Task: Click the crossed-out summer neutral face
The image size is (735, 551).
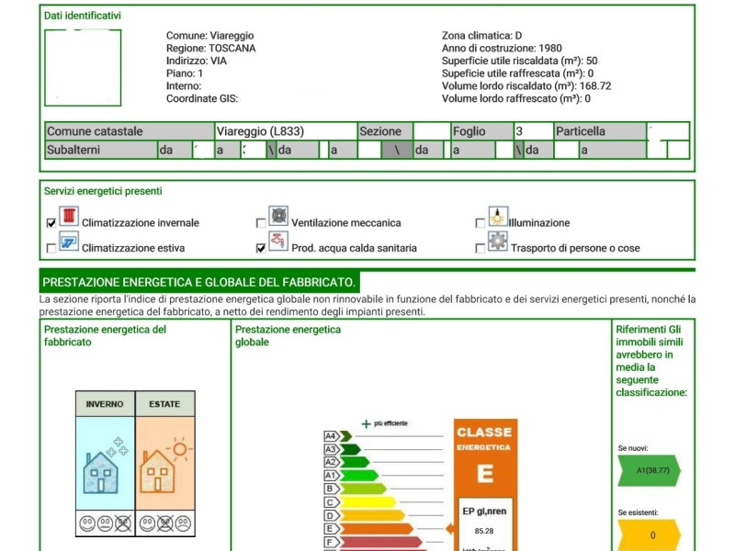Action: [x=165, y=523]
